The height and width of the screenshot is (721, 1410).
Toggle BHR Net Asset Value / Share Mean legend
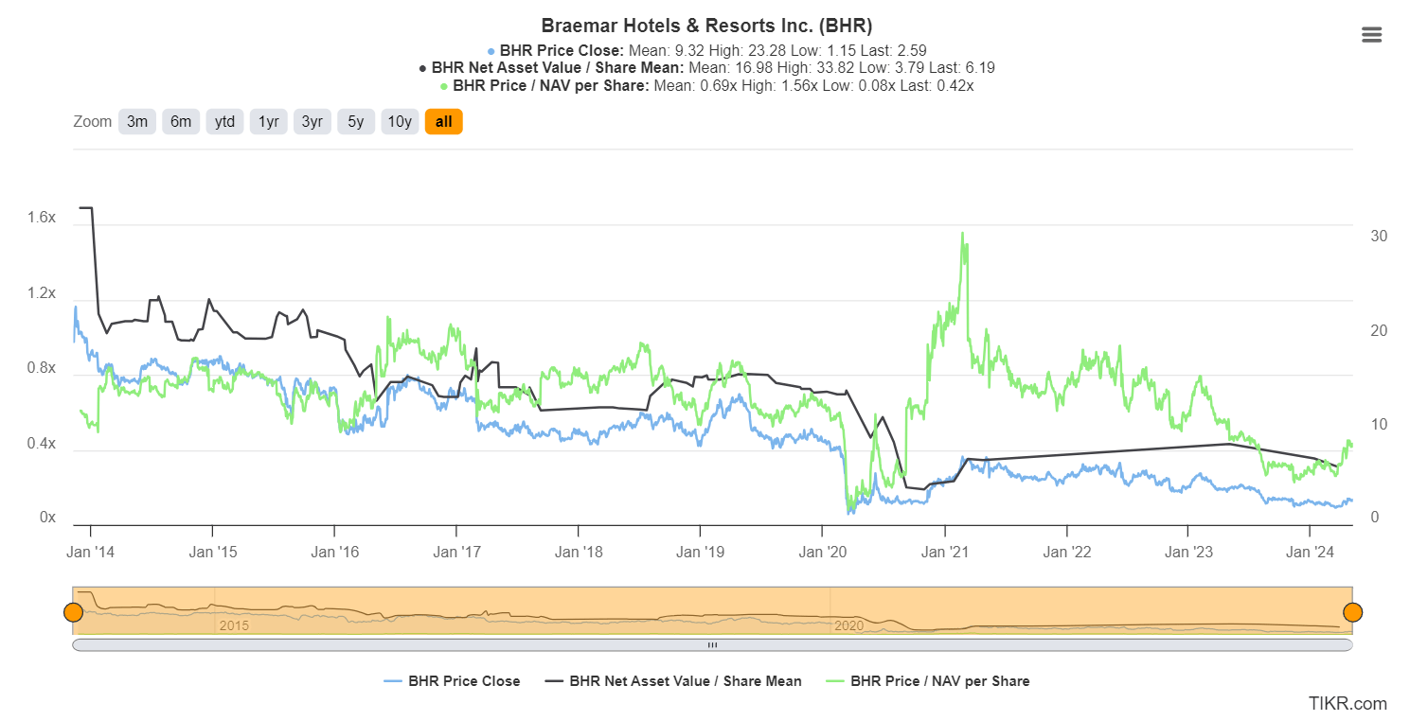tap(673, 681)
